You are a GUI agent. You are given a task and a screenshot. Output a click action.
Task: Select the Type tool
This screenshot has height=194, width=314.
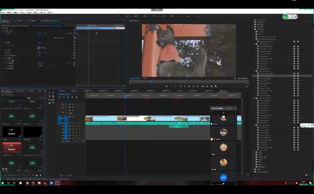pos(53,103)
